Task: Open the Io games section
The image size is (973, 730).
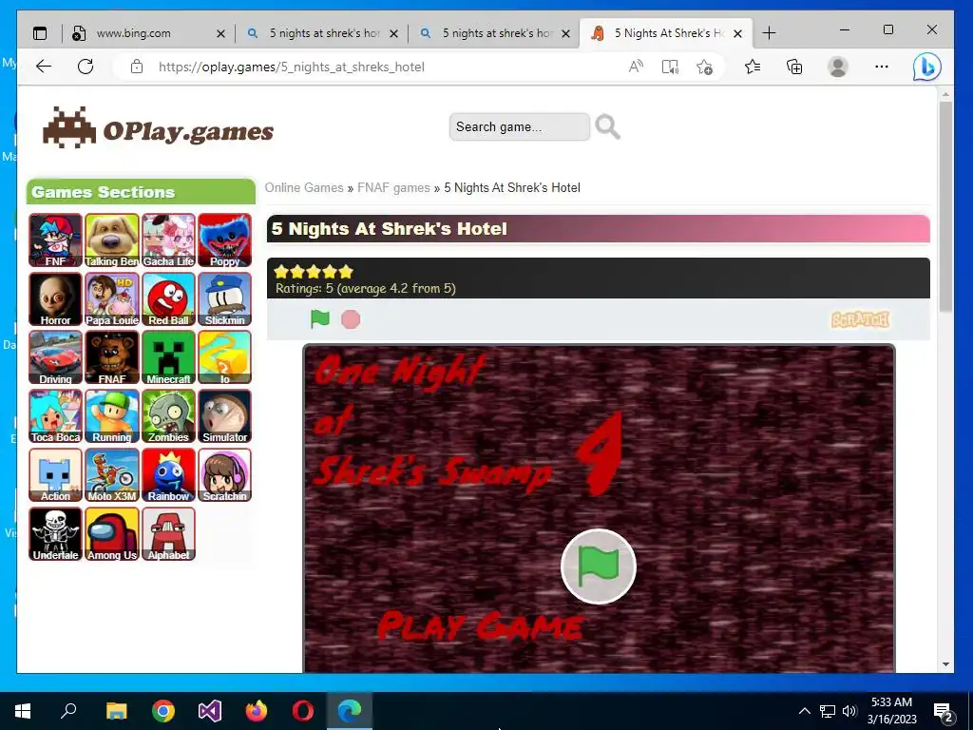Action: pos(224,357)
